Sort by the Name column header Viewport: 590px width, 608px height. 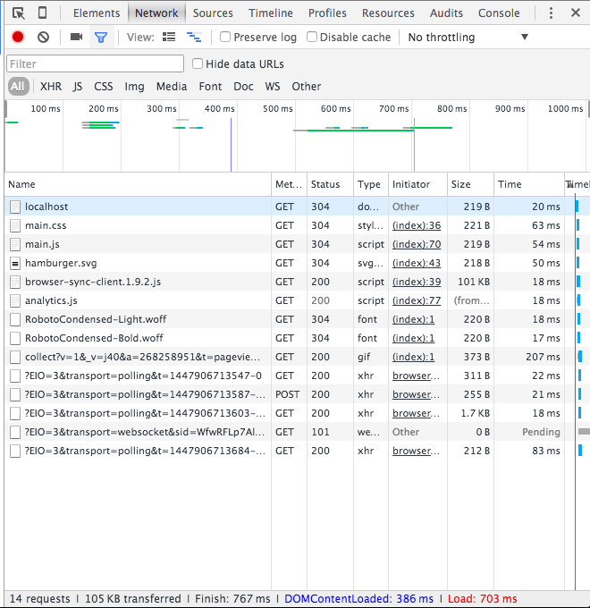click(138, 184)
